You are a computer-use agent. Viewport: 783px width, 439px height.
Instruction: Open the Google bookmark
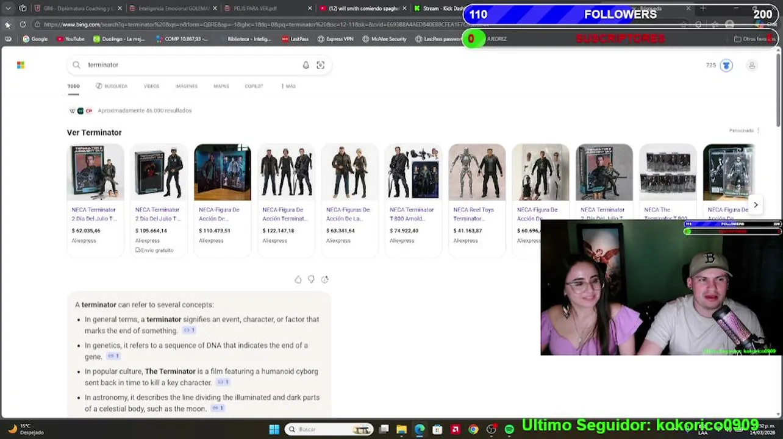(35, 39)
